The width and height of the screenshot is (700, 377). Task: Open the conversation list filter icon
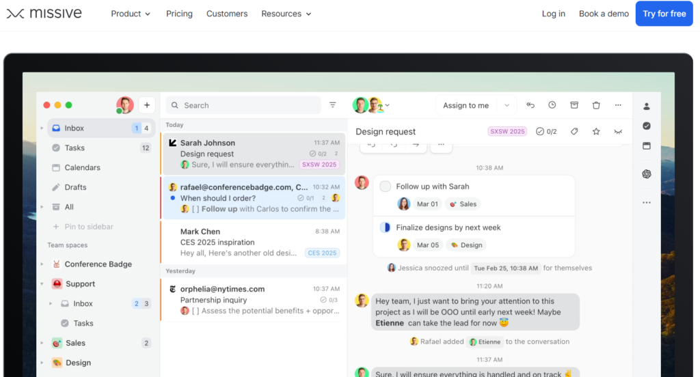pyautogui.click(x=333, y=105)
